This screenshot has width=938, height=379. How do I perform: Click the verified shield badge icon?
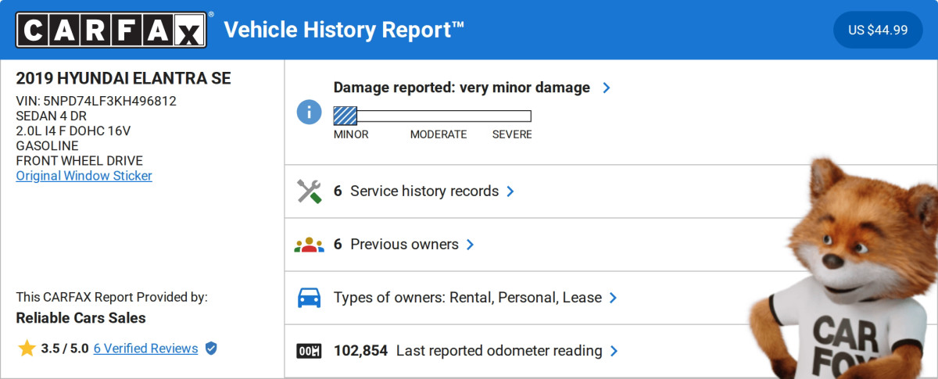211,349
